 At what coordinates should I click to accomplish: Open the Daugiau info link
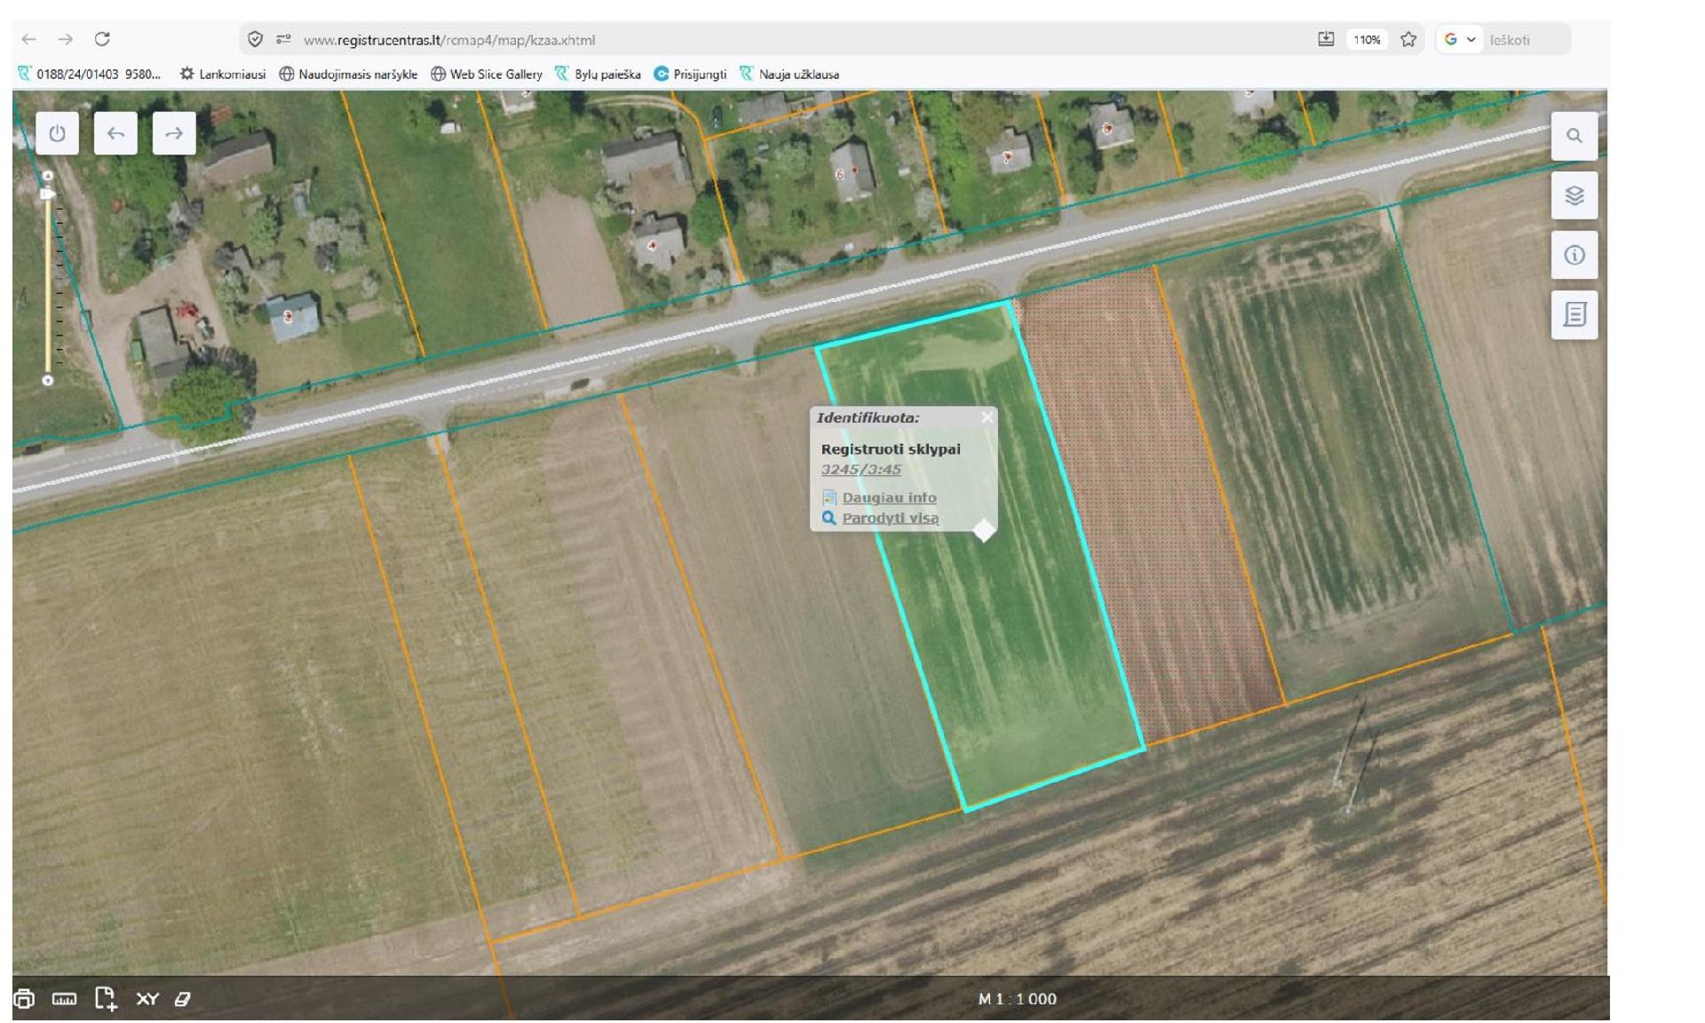889,498
